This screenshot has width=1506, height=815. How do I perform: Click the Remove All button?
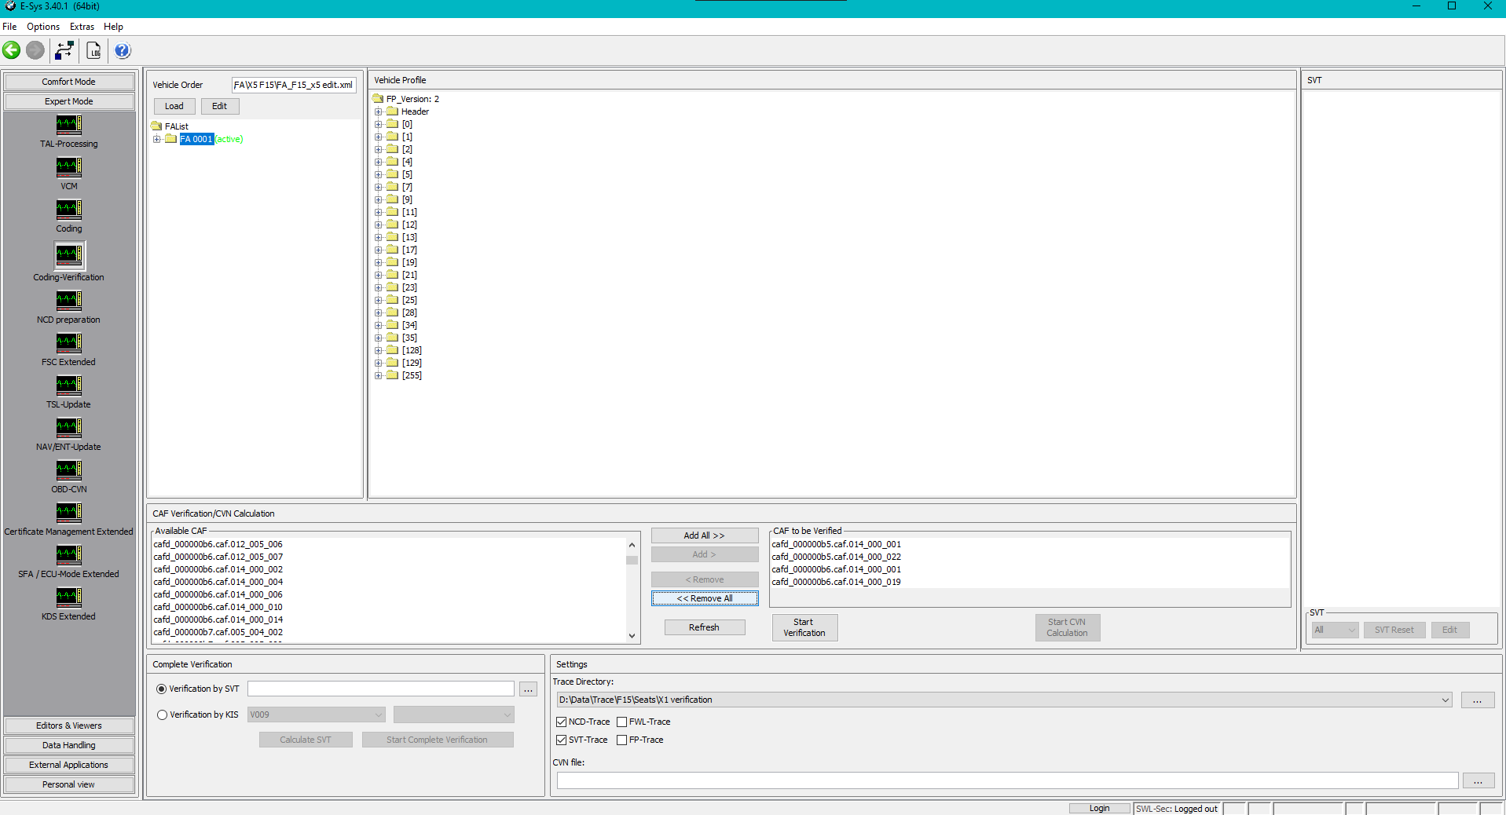coord(705,599)
